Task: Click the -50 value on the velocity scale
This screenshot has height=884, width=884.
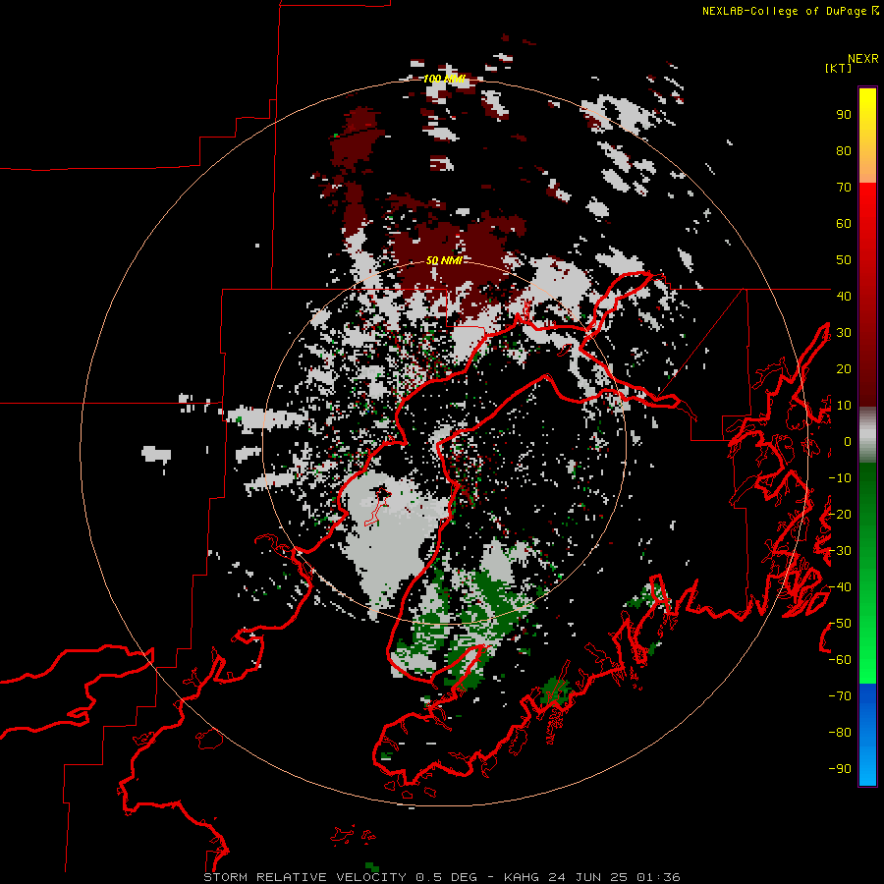Action: click(x=840, y=624)
